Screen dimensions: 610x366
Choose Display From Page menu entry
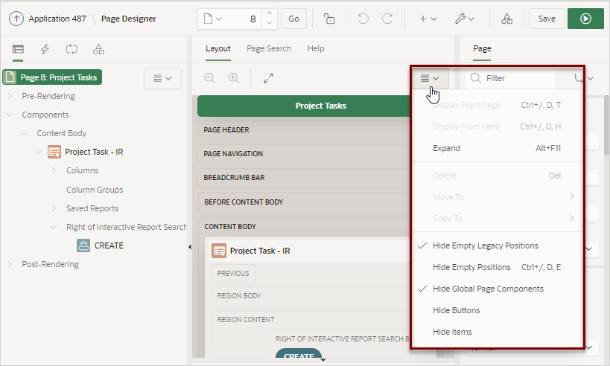click(498, 105)
